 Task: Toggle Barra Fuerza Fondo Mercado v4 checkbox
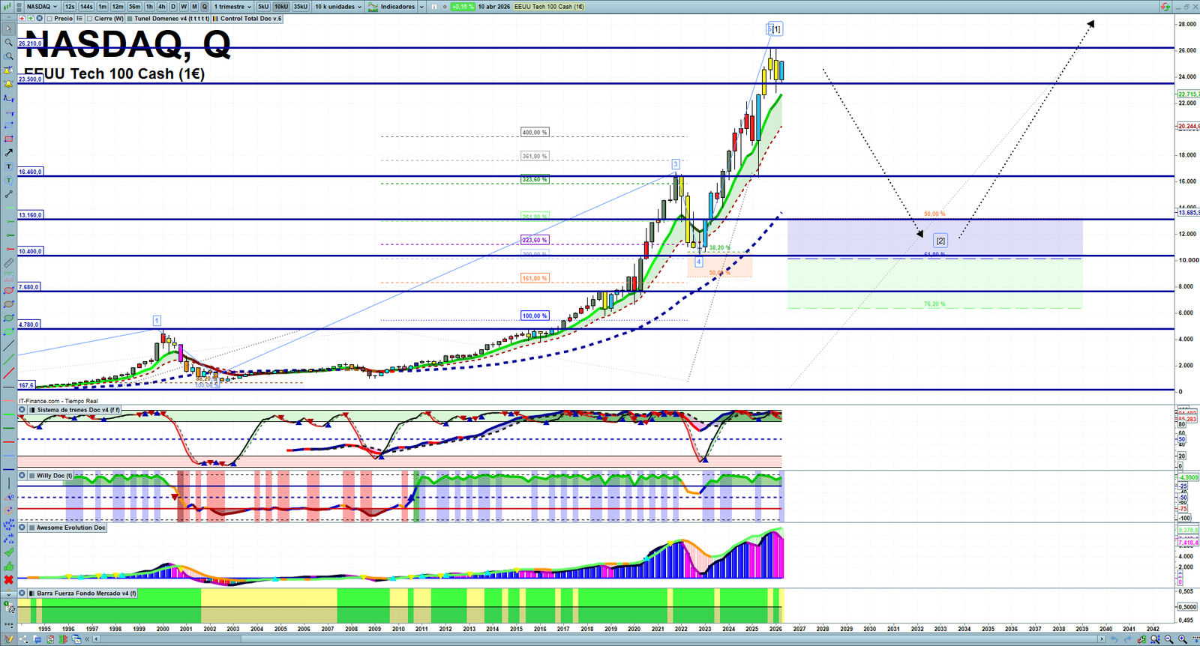32,594
